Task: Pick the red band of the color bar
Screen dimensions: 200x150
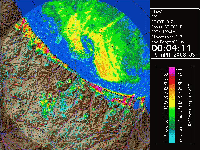Action: [172, 80]
